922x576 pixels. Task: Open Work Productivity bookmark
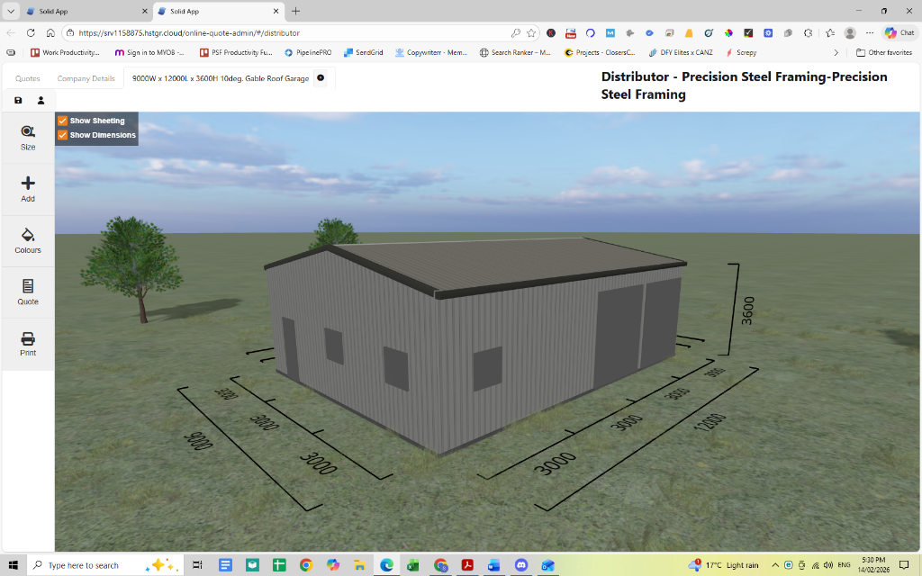(x=65, y=52)
